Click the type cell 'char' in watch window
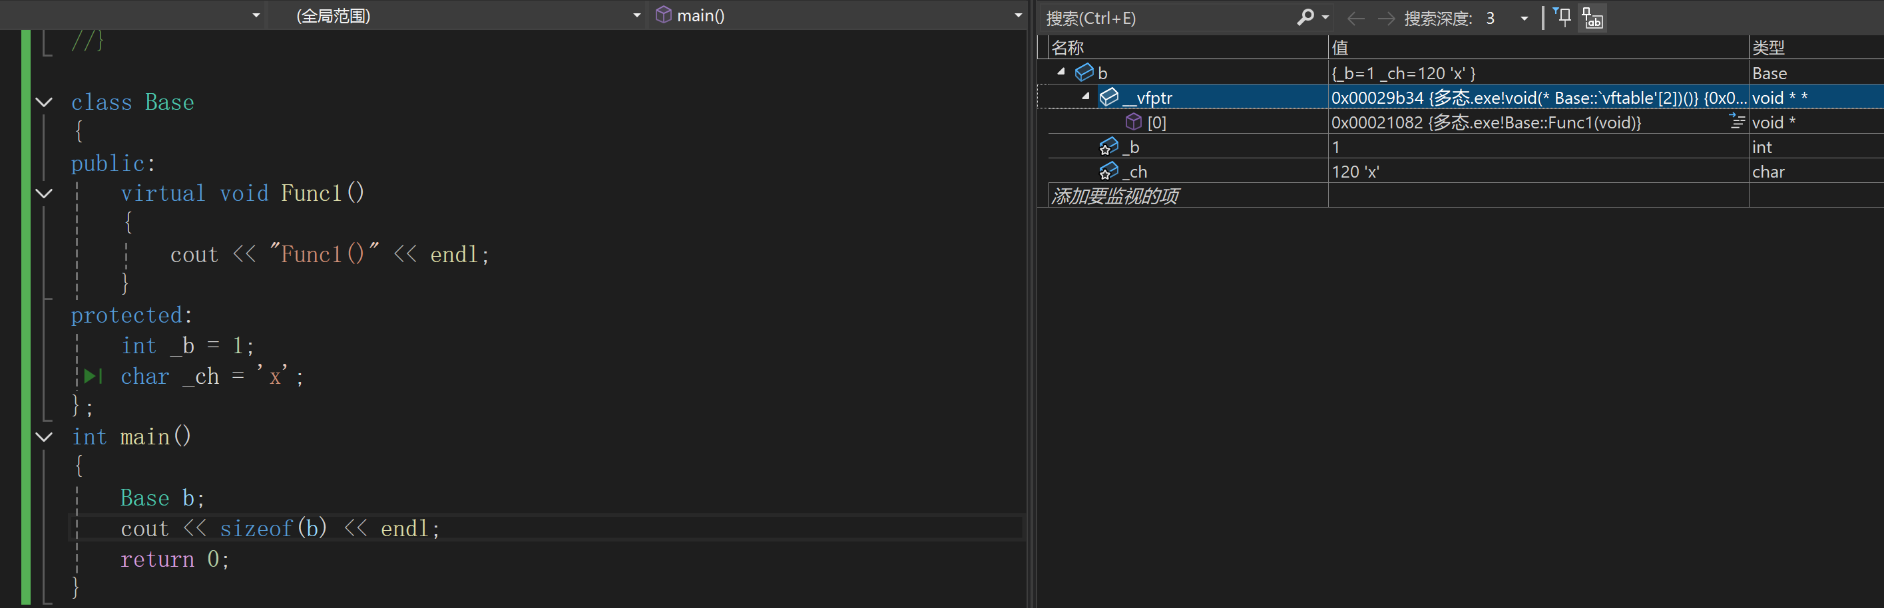This screenshot has height=608, width=1884. click(x=1816, y=172)
